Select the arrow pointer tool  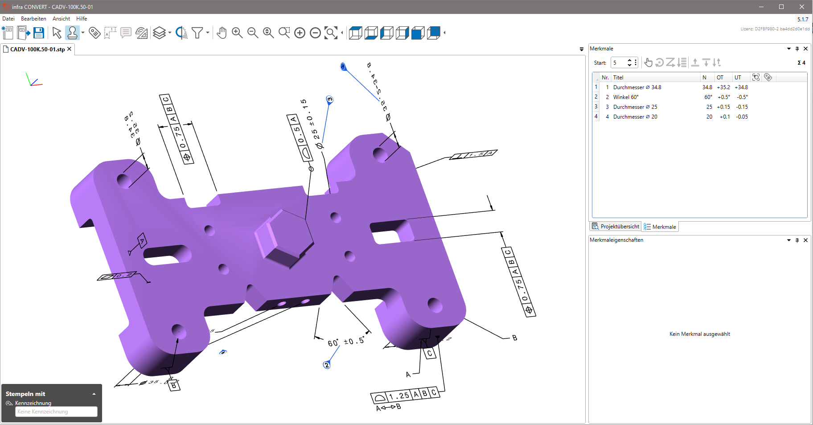pos(57,33)
